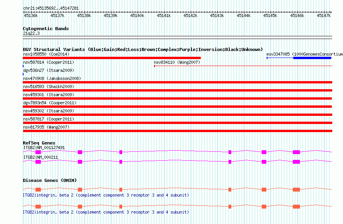The image size is (343, 224).
Task: Click the red loss bar under nsv817935
Action: tap(177, 131)
